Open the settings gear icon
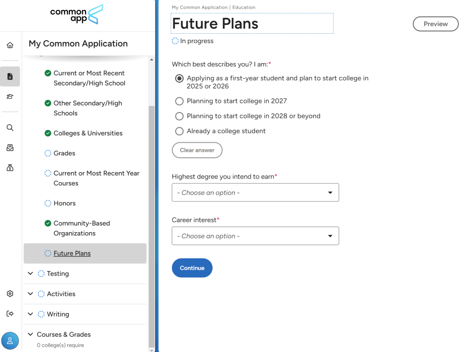The height and width of the screenshot is (352, 468). (10, 294)
